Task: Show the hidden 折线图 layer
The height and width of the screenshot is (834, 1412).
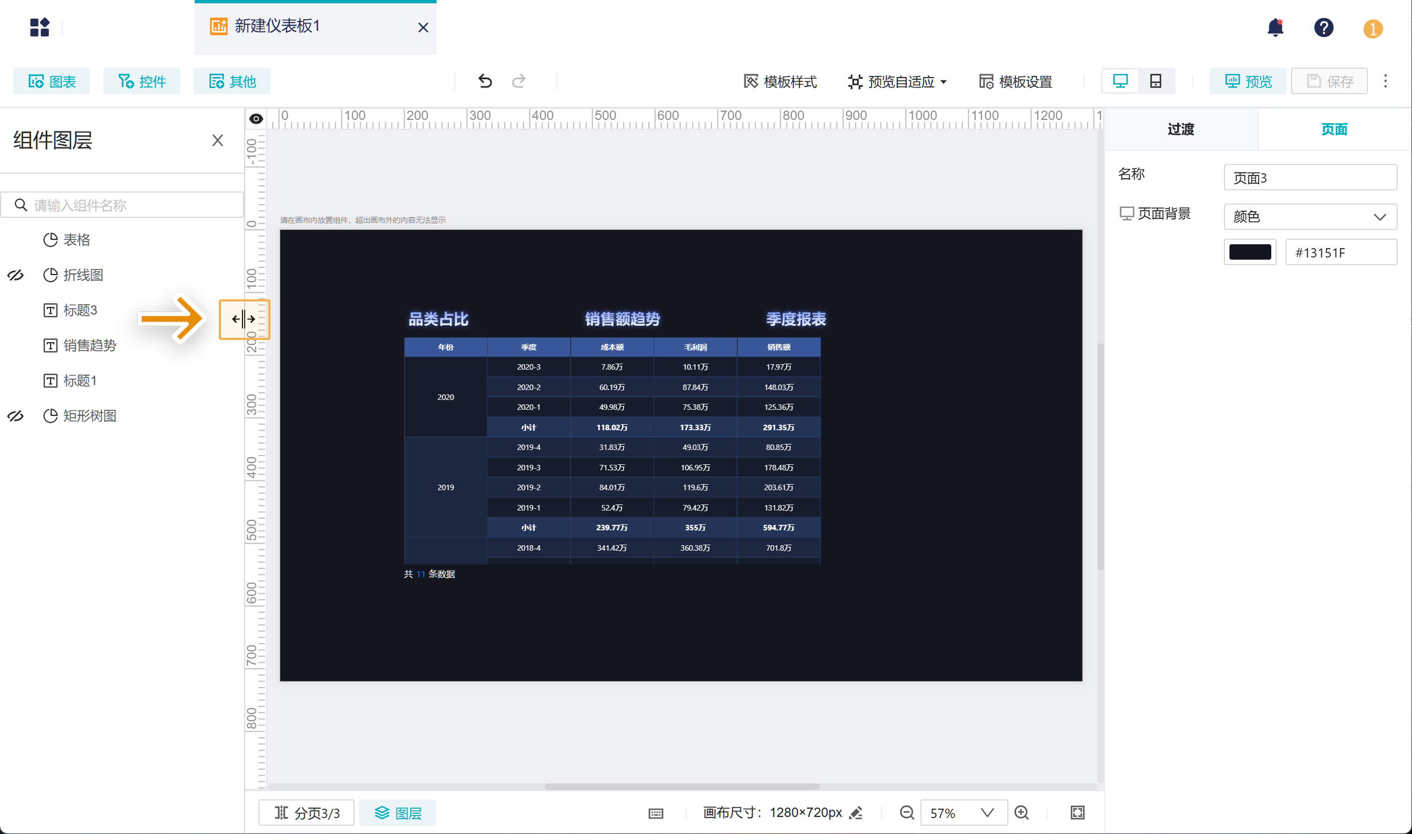Action: [16, 276]
